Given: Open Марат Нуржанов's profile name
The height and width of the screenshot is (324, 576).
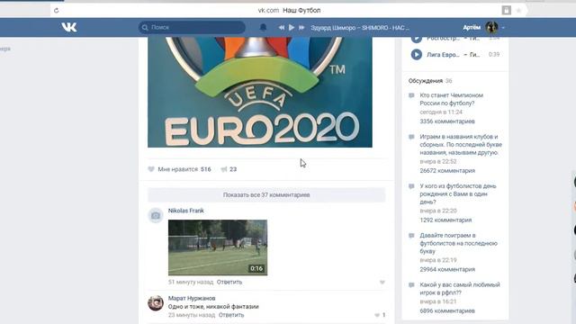Looking at the screenshot, I should [x=192, y=298].
